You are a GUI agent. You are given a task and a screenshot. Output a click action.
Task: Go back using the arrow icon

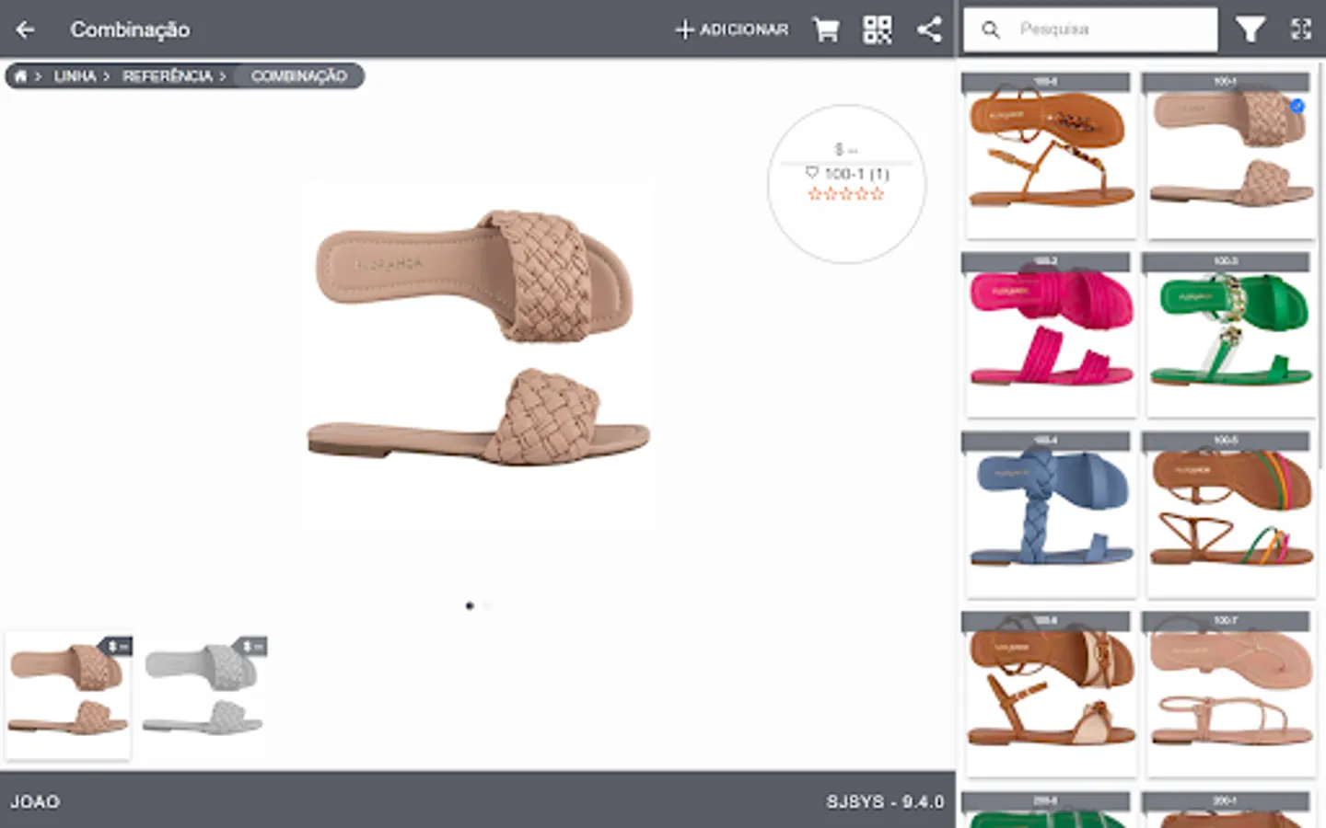tap(25, 29)
